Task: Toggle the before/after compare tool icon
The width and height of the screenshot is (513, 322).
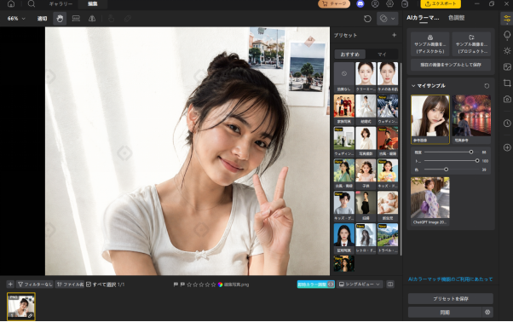Action: pos(76,19)
